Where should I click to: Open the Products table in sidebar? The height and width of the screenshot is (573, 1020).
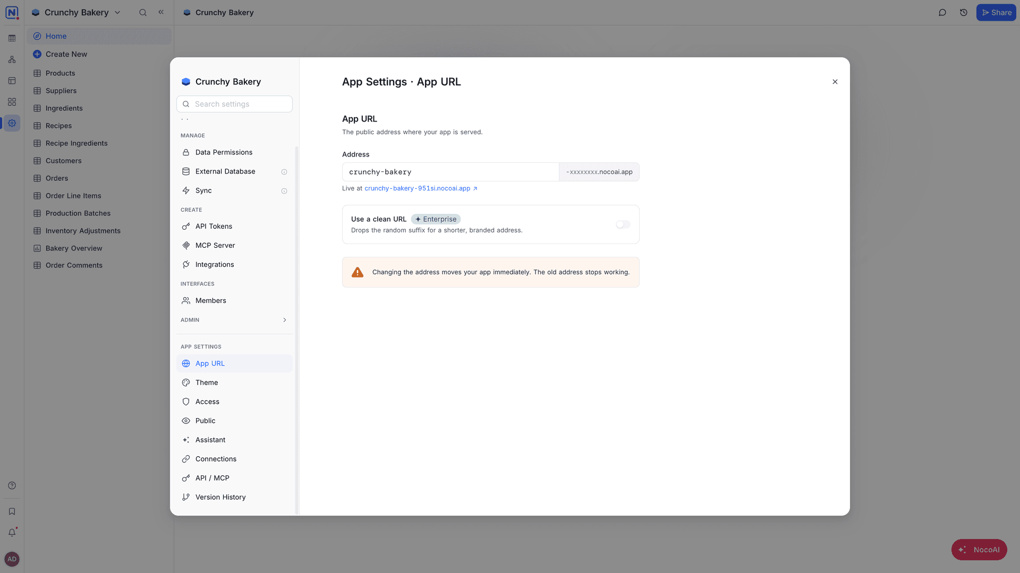pyautogui.click(x=99, y=73)
